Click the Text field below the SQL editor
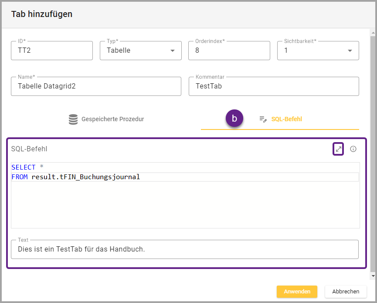The width and height of the screenshot is (377, 303). pos(185,249)
